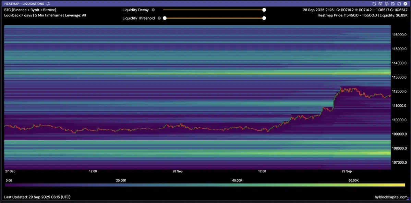The height and width of the screenshot is (203, 411).
Task: Click the 28 Sep time axis label
Action: pos(178,171)
